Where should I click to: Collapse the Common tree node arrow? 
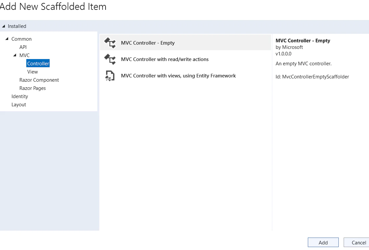pyautogui.click(x=7, y=39)
